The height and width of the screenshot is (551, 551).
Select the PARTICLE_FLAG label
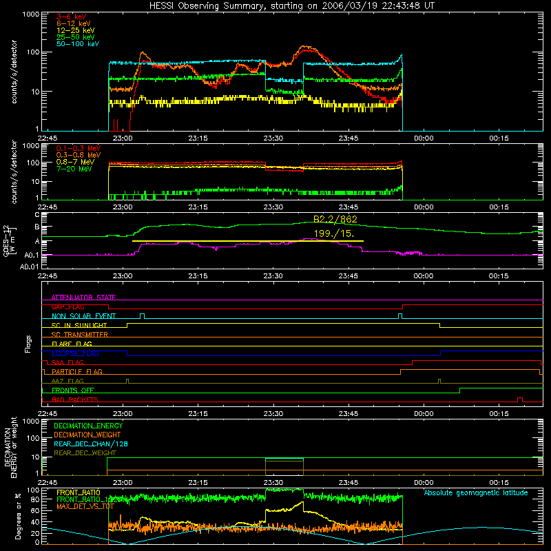click(77, 371)
